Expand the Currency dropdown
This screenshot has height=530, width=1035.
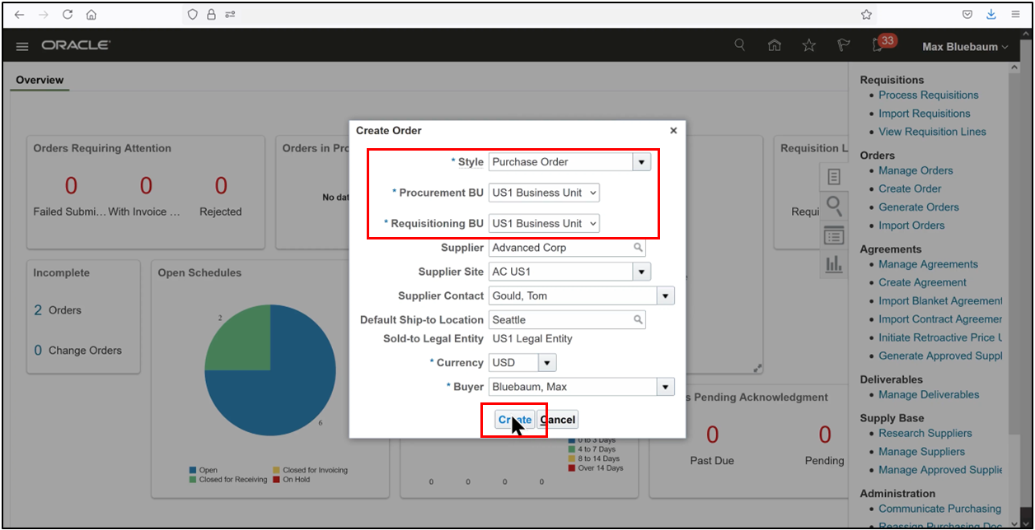[545, 362]
